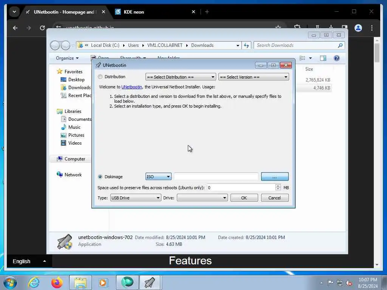387x290 pixels.
Task: Open the browser three-dot menu
Action: point(372,28)
